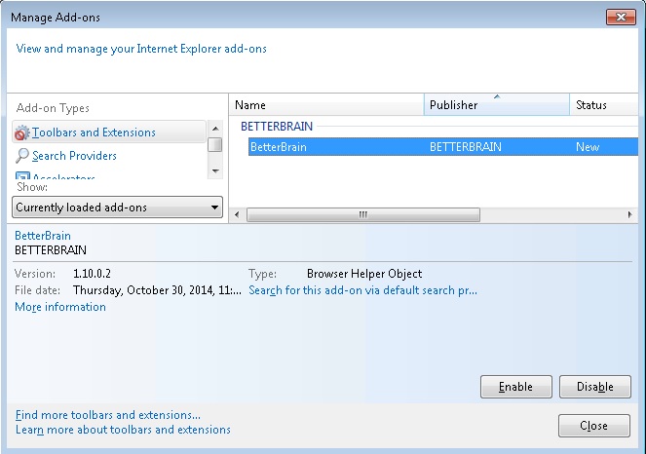This screenshot has height=454, width=646.
Task: Click the list horizontal scroll right arrow
Action: click(x=630, y=214)
